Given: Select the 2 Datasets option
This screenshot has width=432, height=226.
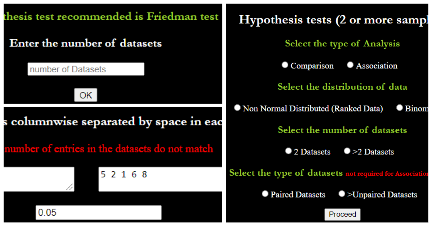Looking at the screenshot, I should coord(288,151).
